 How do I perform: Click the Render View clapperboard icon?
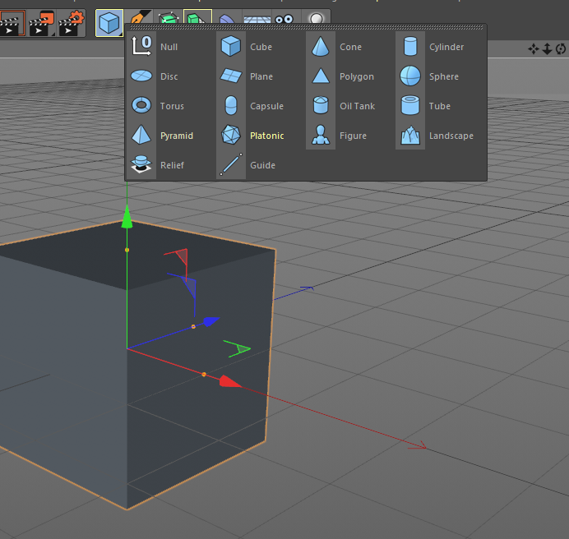click(x=12, y=24)
